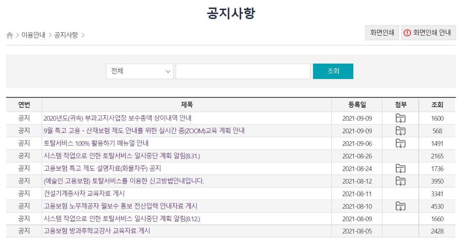The width and height of the screenshot is (467, 241).
Task: Click view count 2165
Action: point(437,156)
